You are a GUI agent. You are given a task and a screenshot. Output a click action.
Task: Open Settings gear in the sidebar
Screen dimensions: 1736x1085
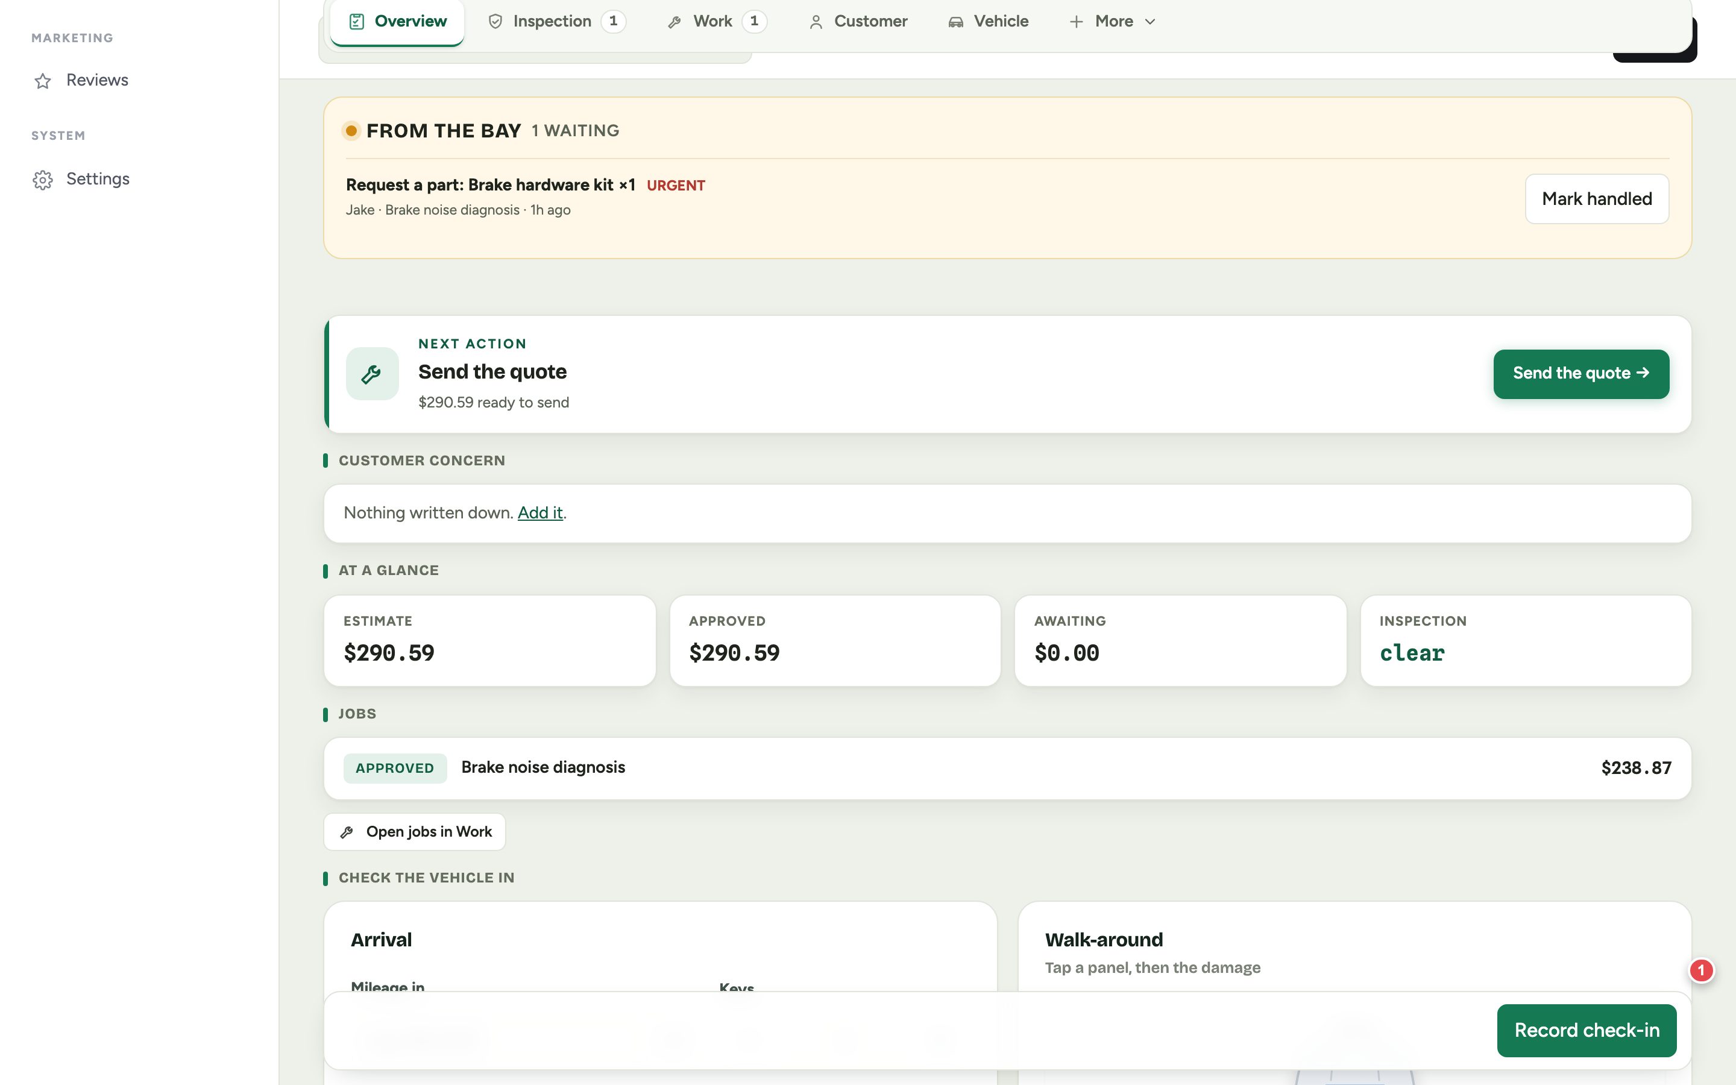43,180
